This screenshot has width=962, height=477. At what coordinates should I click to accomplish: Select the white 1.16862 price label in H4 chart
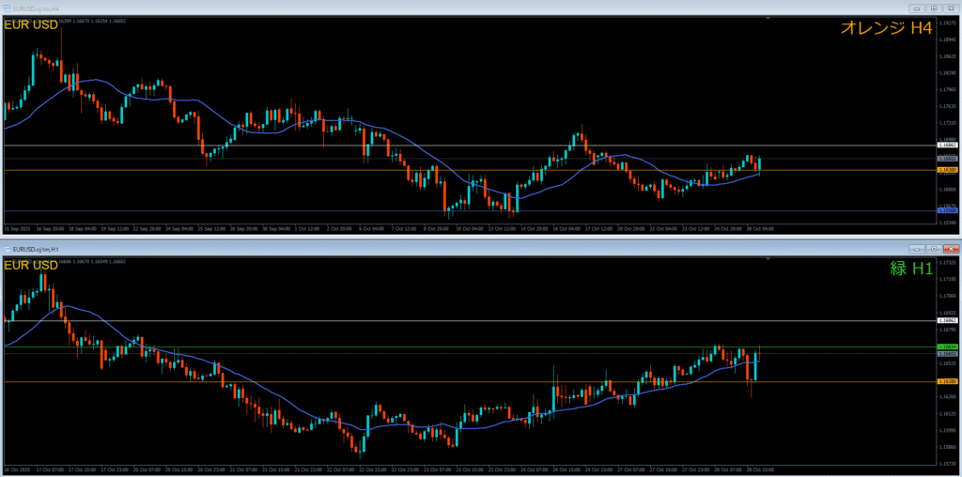[947, 146]
